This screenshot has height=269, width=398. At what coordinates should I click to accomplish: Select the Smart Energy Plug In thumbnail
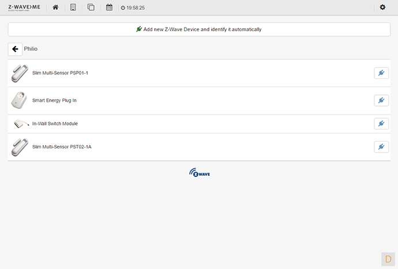tap(19, 100)
